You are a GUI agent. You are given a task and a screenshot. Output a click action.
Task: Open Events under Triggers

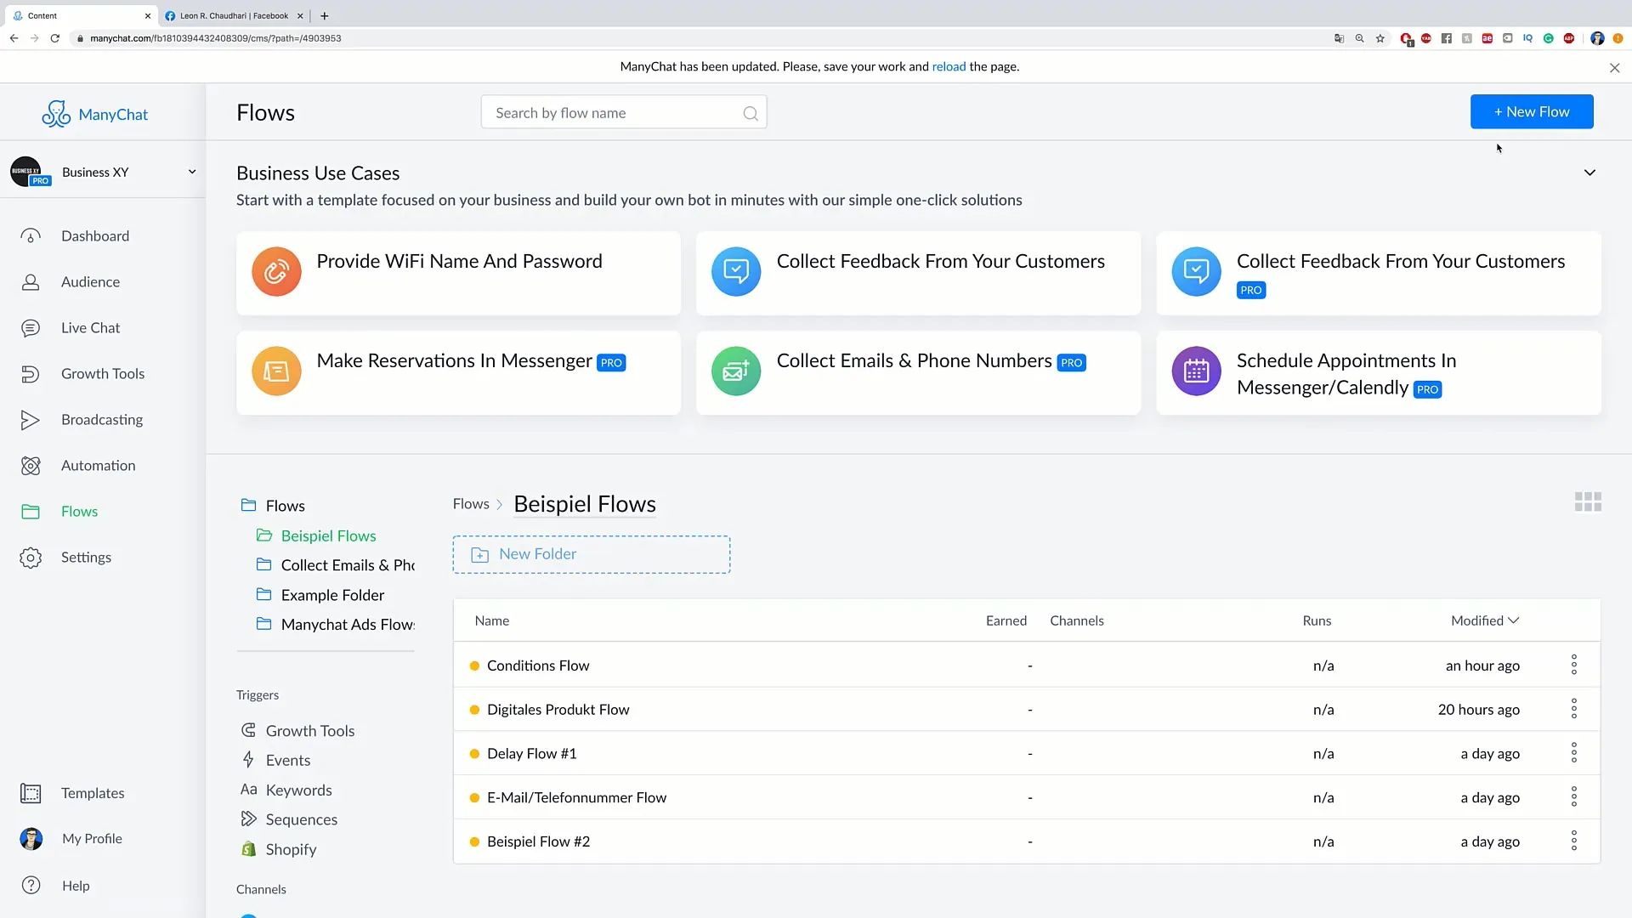(287, 761)
